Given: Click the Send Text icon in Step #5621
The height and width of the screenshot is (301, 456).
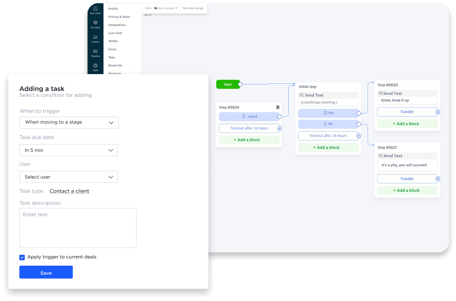Looking at the screenshot, I should (380, 156).
